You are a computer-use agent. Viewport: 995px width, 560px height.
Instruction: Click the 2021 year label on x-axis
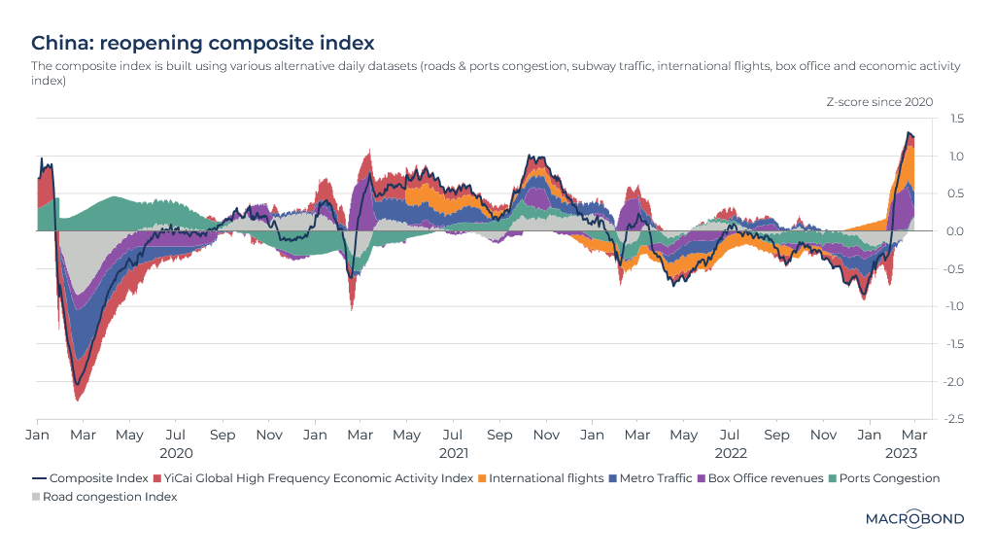[454, 453]
